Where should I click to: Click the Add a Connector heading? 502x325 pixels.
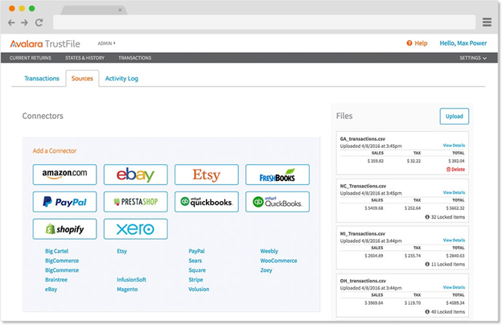(55, 150)
